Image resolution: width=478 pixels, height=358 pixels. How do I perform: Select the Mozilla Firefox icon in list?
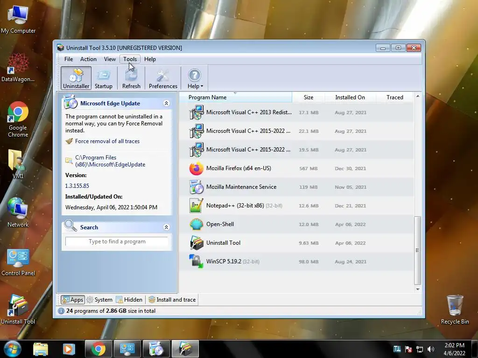[197, 168]
